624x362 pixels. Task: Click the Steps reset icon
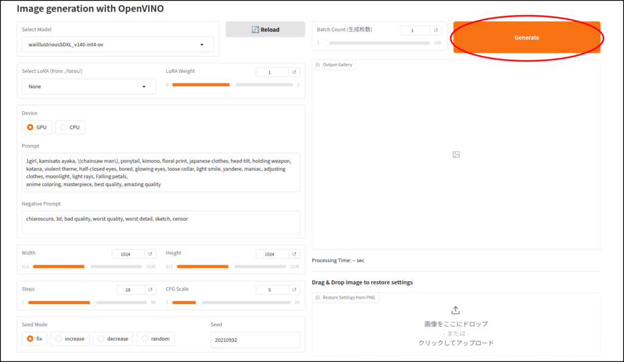tap(151, 290)
